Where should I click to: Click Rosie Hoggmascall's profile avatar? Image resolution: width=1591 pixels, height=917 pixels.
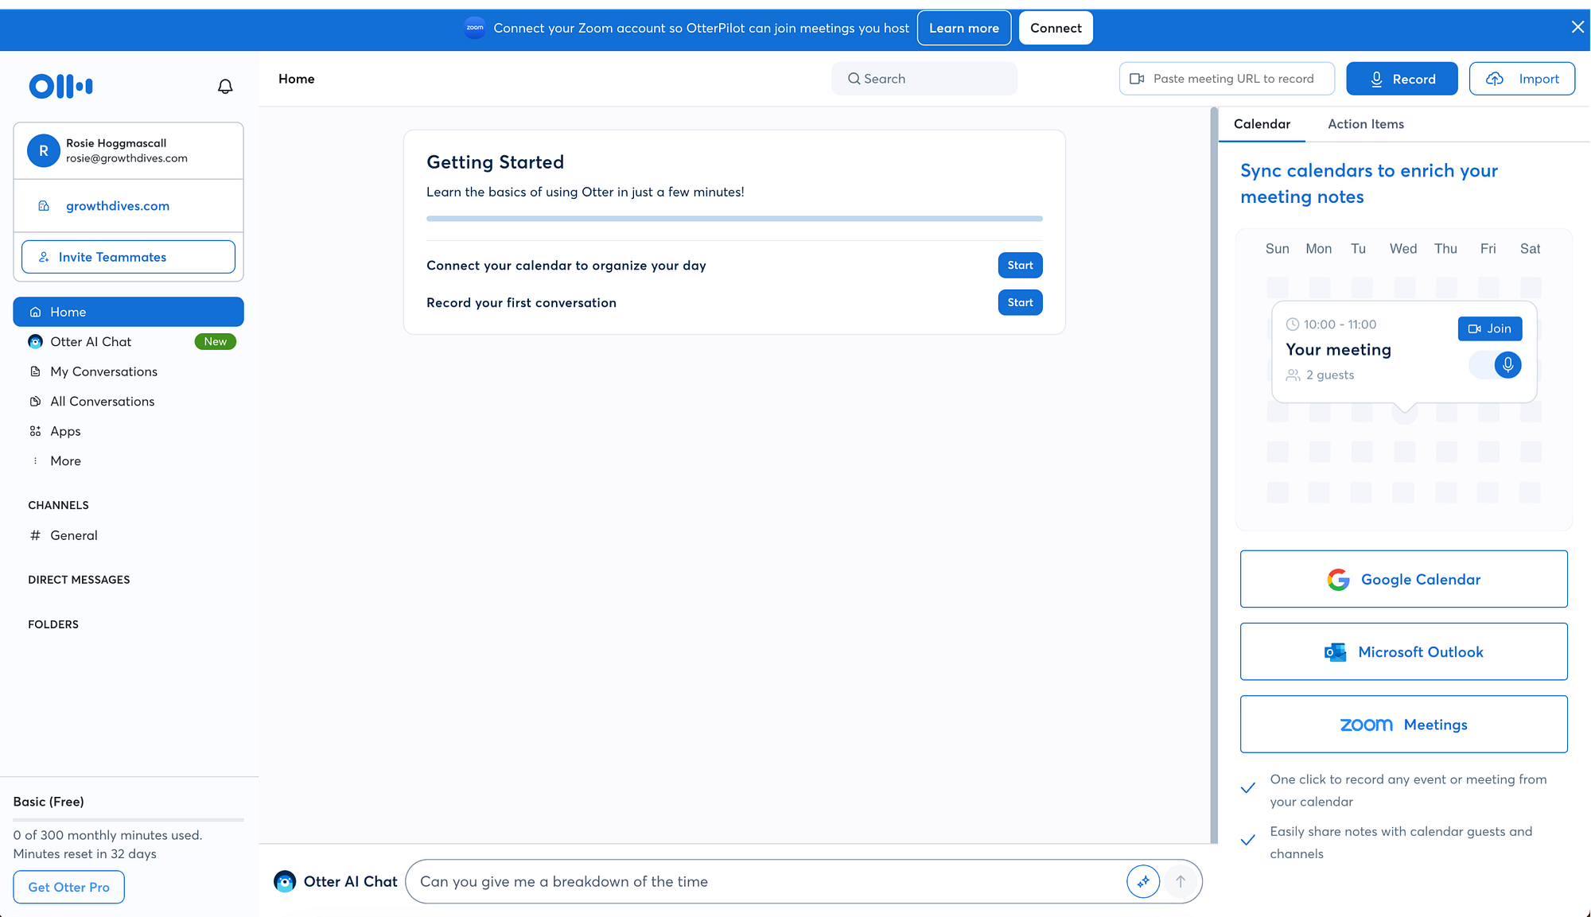tap(44, 150)
